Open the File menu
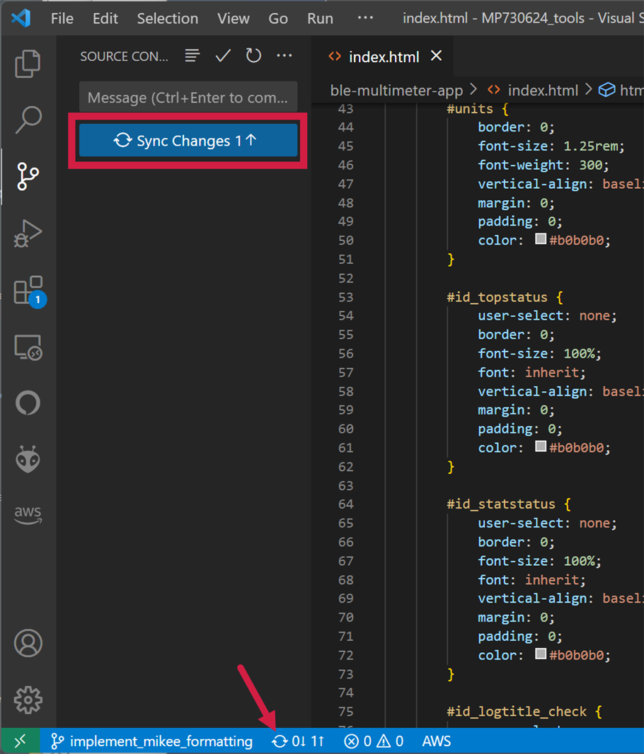644x754 pixels. point(62,18)
